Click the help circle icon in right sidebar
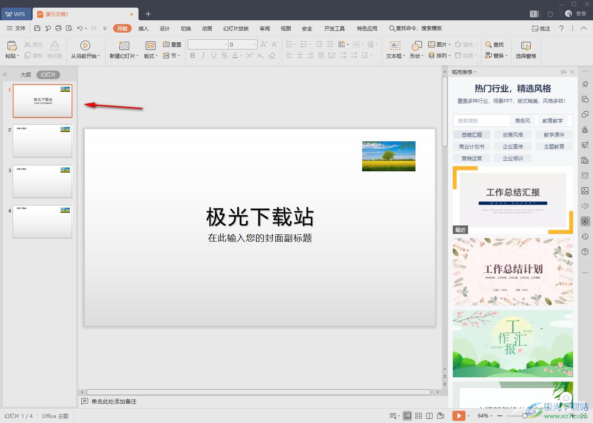Viewport: 593px width, 423px height. (585, 252)
